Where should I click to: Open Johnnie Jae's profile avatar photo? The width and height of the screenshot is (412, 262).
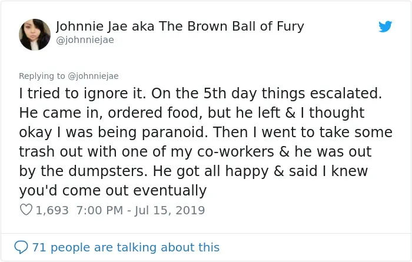[35, 34]
